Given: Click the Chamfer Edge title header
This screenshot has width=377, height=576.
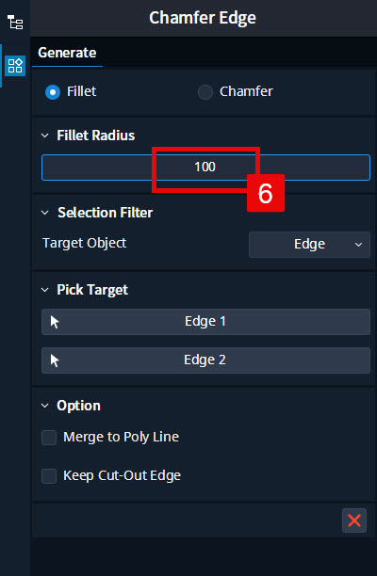Looking at the screenshot, I should (203, 18).
